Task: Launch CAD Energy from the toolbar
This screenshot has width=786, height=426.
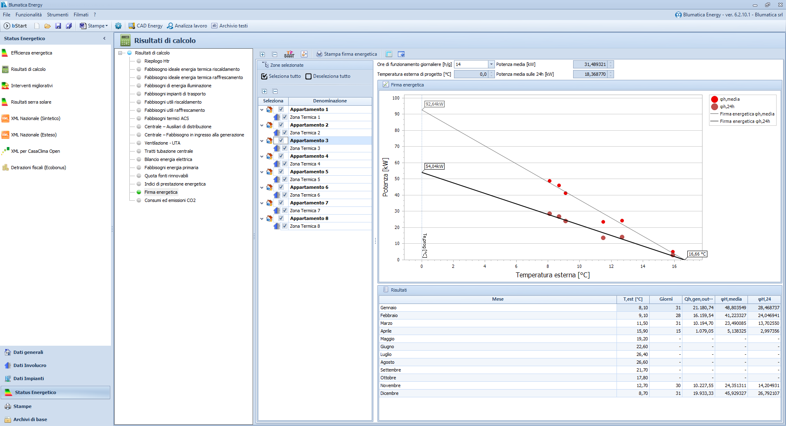Action: (146, 26)
